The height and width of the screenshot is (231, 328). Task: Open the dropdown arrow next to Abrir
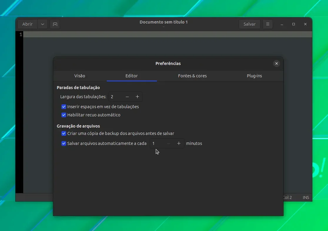coord(43,24)
